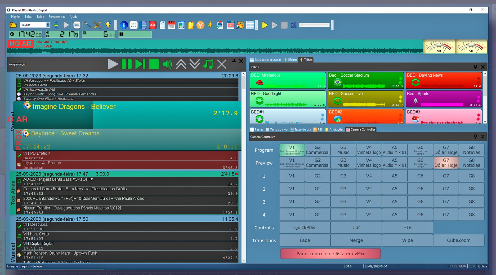Viewport: 496px width, 275px height.
Task: Pause playback with the green pause button
Action: pyautogui.click(x=126, y=64)
